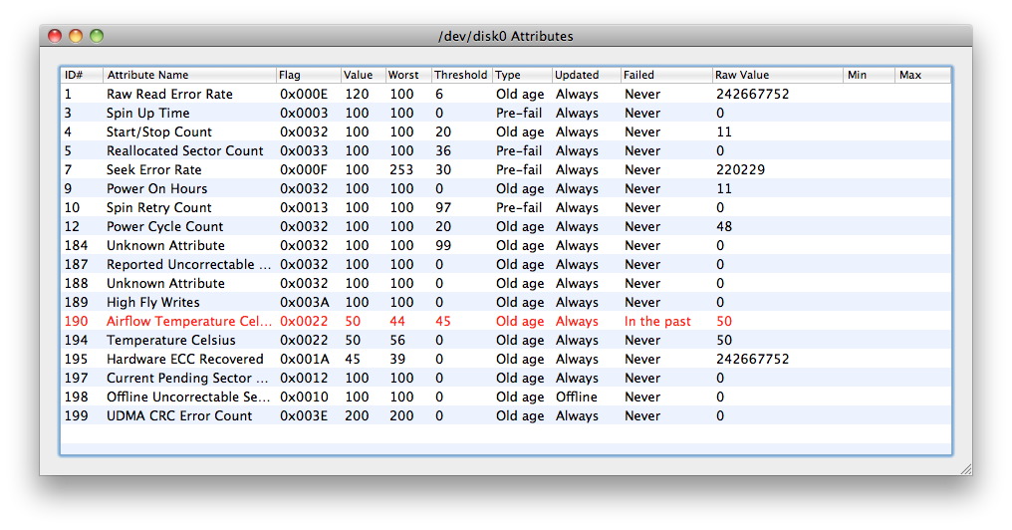Select Unknown Attribute row with ID 188

(506, 283)
